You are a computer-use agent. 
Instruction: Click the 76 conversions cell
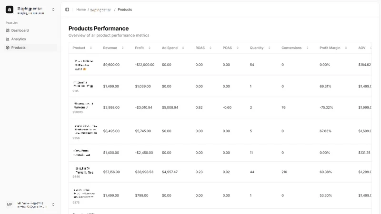(283, 107)
